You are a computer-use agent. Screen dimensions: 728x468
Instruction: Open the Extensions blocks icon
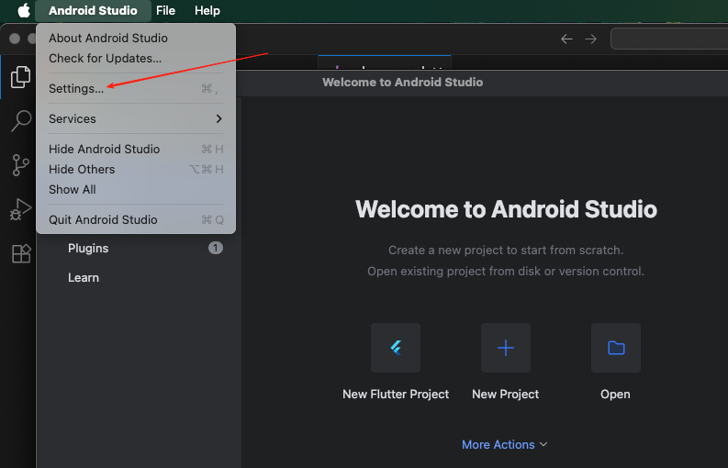tap(20, 254)
